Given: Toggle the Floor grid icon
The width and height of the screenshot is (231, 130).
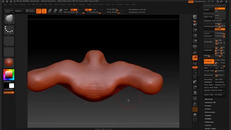Looking at the screenshot, I should [195, 52].
